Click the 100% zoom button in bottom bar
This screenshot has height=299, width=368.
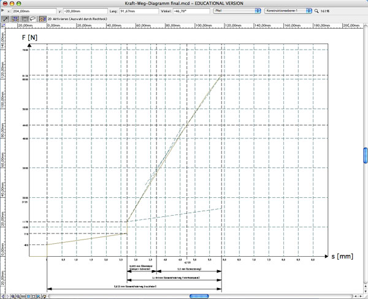(23, 297)
